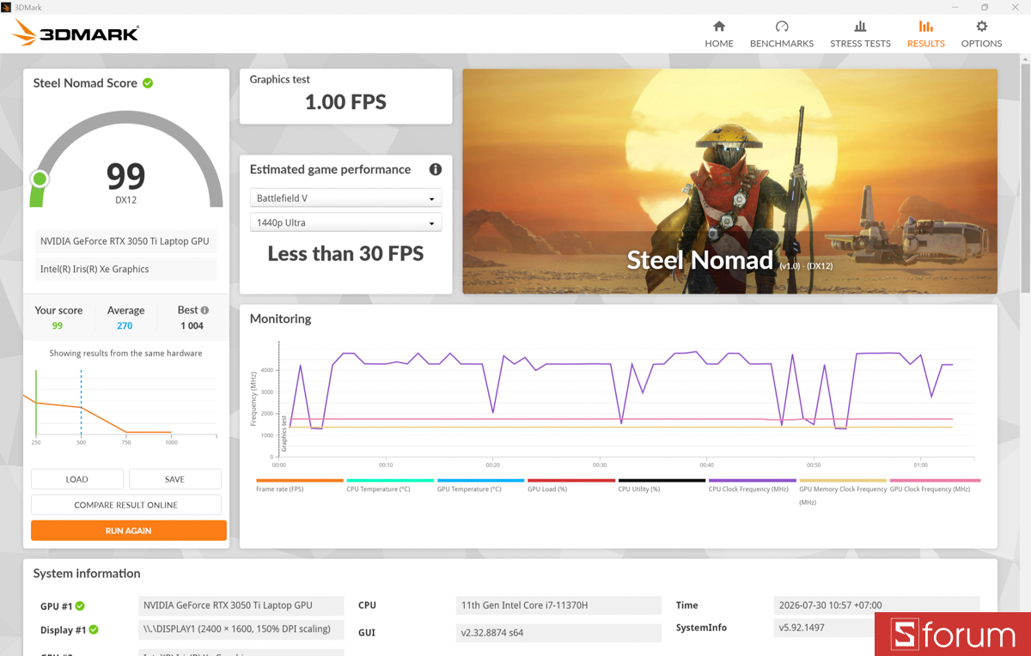Open the Home icon tab
Screen dimensions: 1031x656
[x=719, y=27]
